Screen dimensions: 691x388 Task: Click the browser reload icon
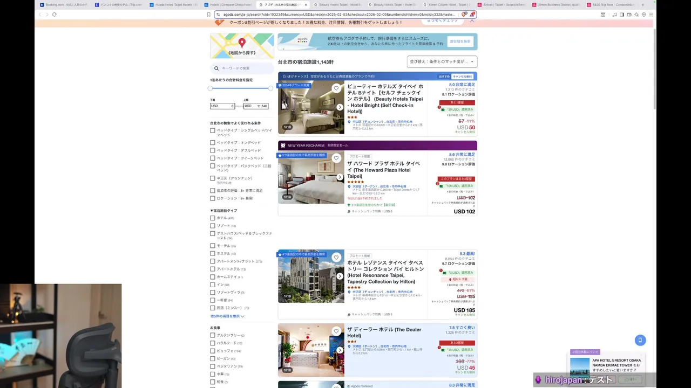(55, 15)
